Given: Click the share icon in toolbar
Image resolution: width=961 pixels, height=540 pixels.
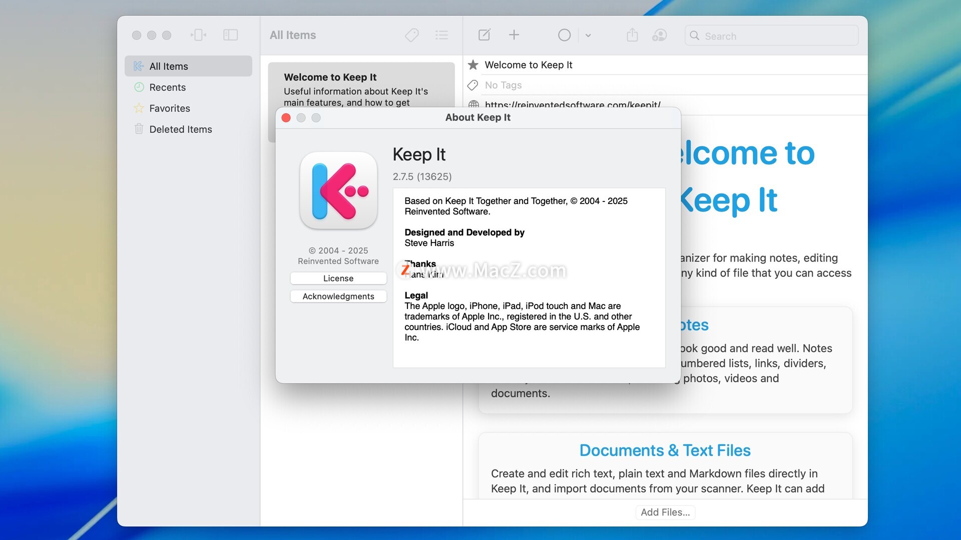Looking at the screenshot, I should point(632,35).
